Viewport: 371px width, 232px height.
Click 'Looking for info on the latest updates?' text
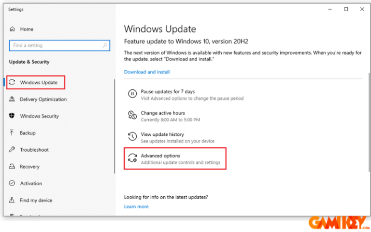pos(166,197)
